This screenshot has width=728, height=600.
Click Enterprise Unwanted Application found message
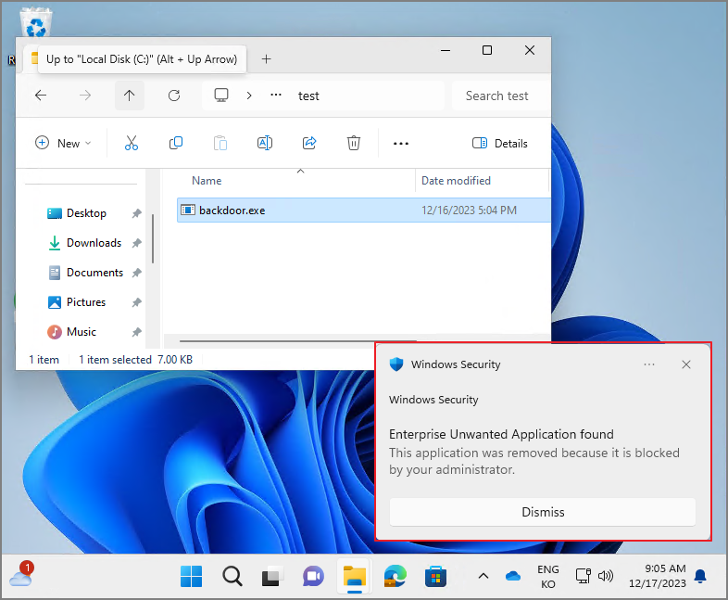click(x=501, y=434)
